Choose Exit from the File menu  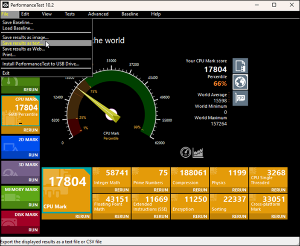(46, 73)
